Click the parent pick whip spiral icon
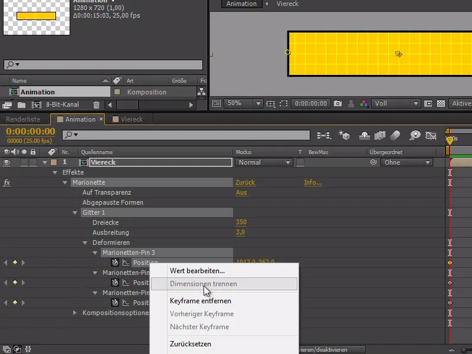The height and width of the screenshot is (354, 472). coord(373,162)
